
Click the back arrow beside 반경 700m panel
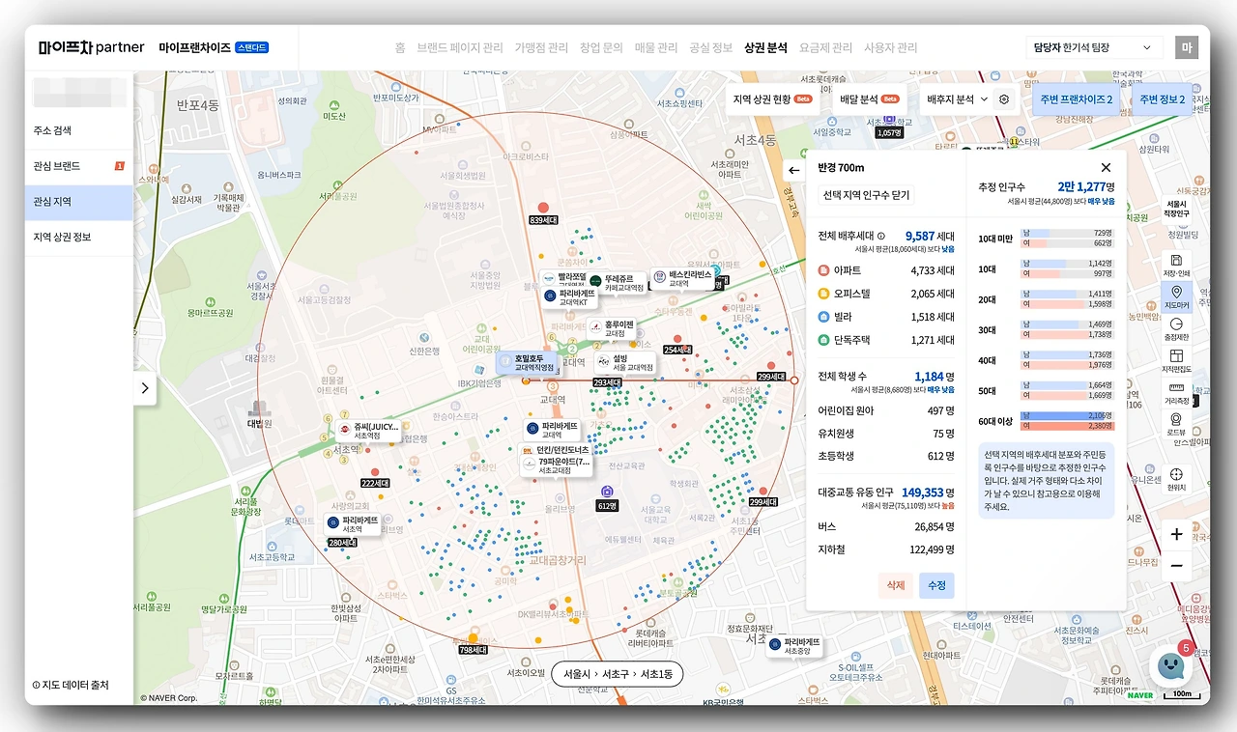(x=794, y=170)
